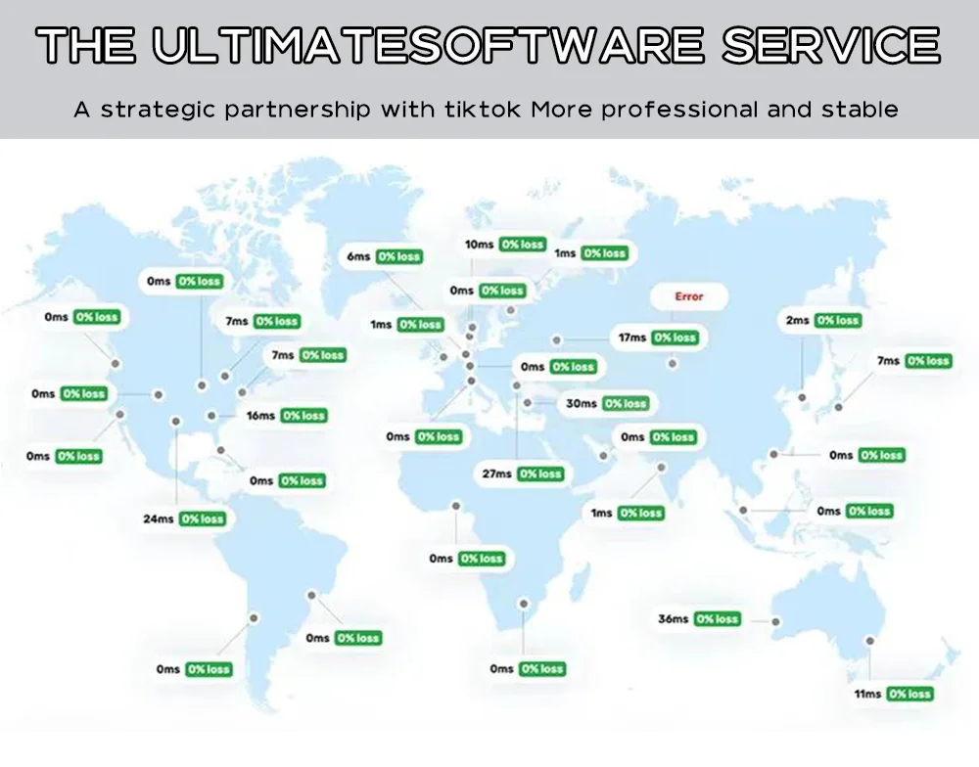This screenshot has height=767, width=979.
Task: Open the 27ms 0% loss label
Action: pyautogui.click(x=523, y=474)
